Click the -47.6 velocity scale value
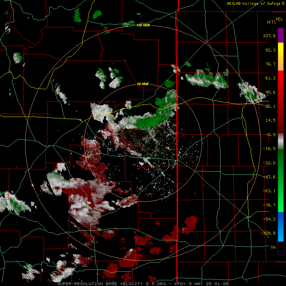Image resolution: width=286 pixels, height=286 pixels. 269,177
